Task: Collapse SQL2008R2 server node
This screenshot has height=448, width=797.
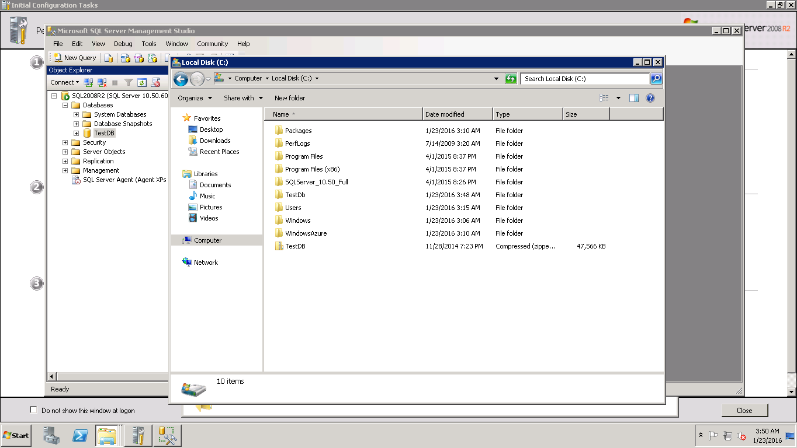Action: 54,96
